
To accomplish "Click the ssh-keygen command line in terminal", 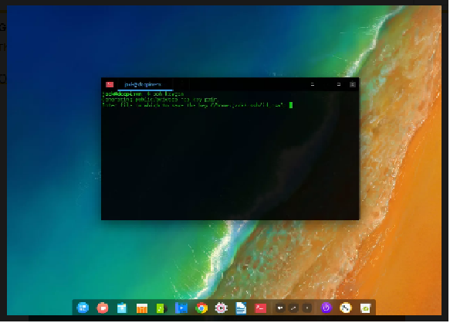I will point(144,93).
